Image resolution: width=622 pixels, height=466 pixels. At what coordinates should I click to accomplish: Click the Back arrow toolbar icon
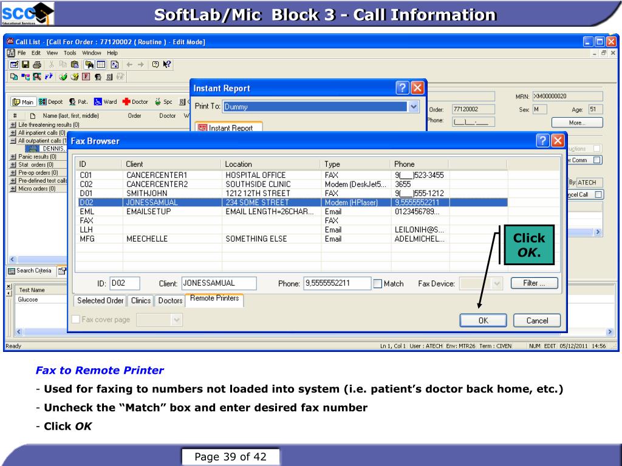click(129, 64)
